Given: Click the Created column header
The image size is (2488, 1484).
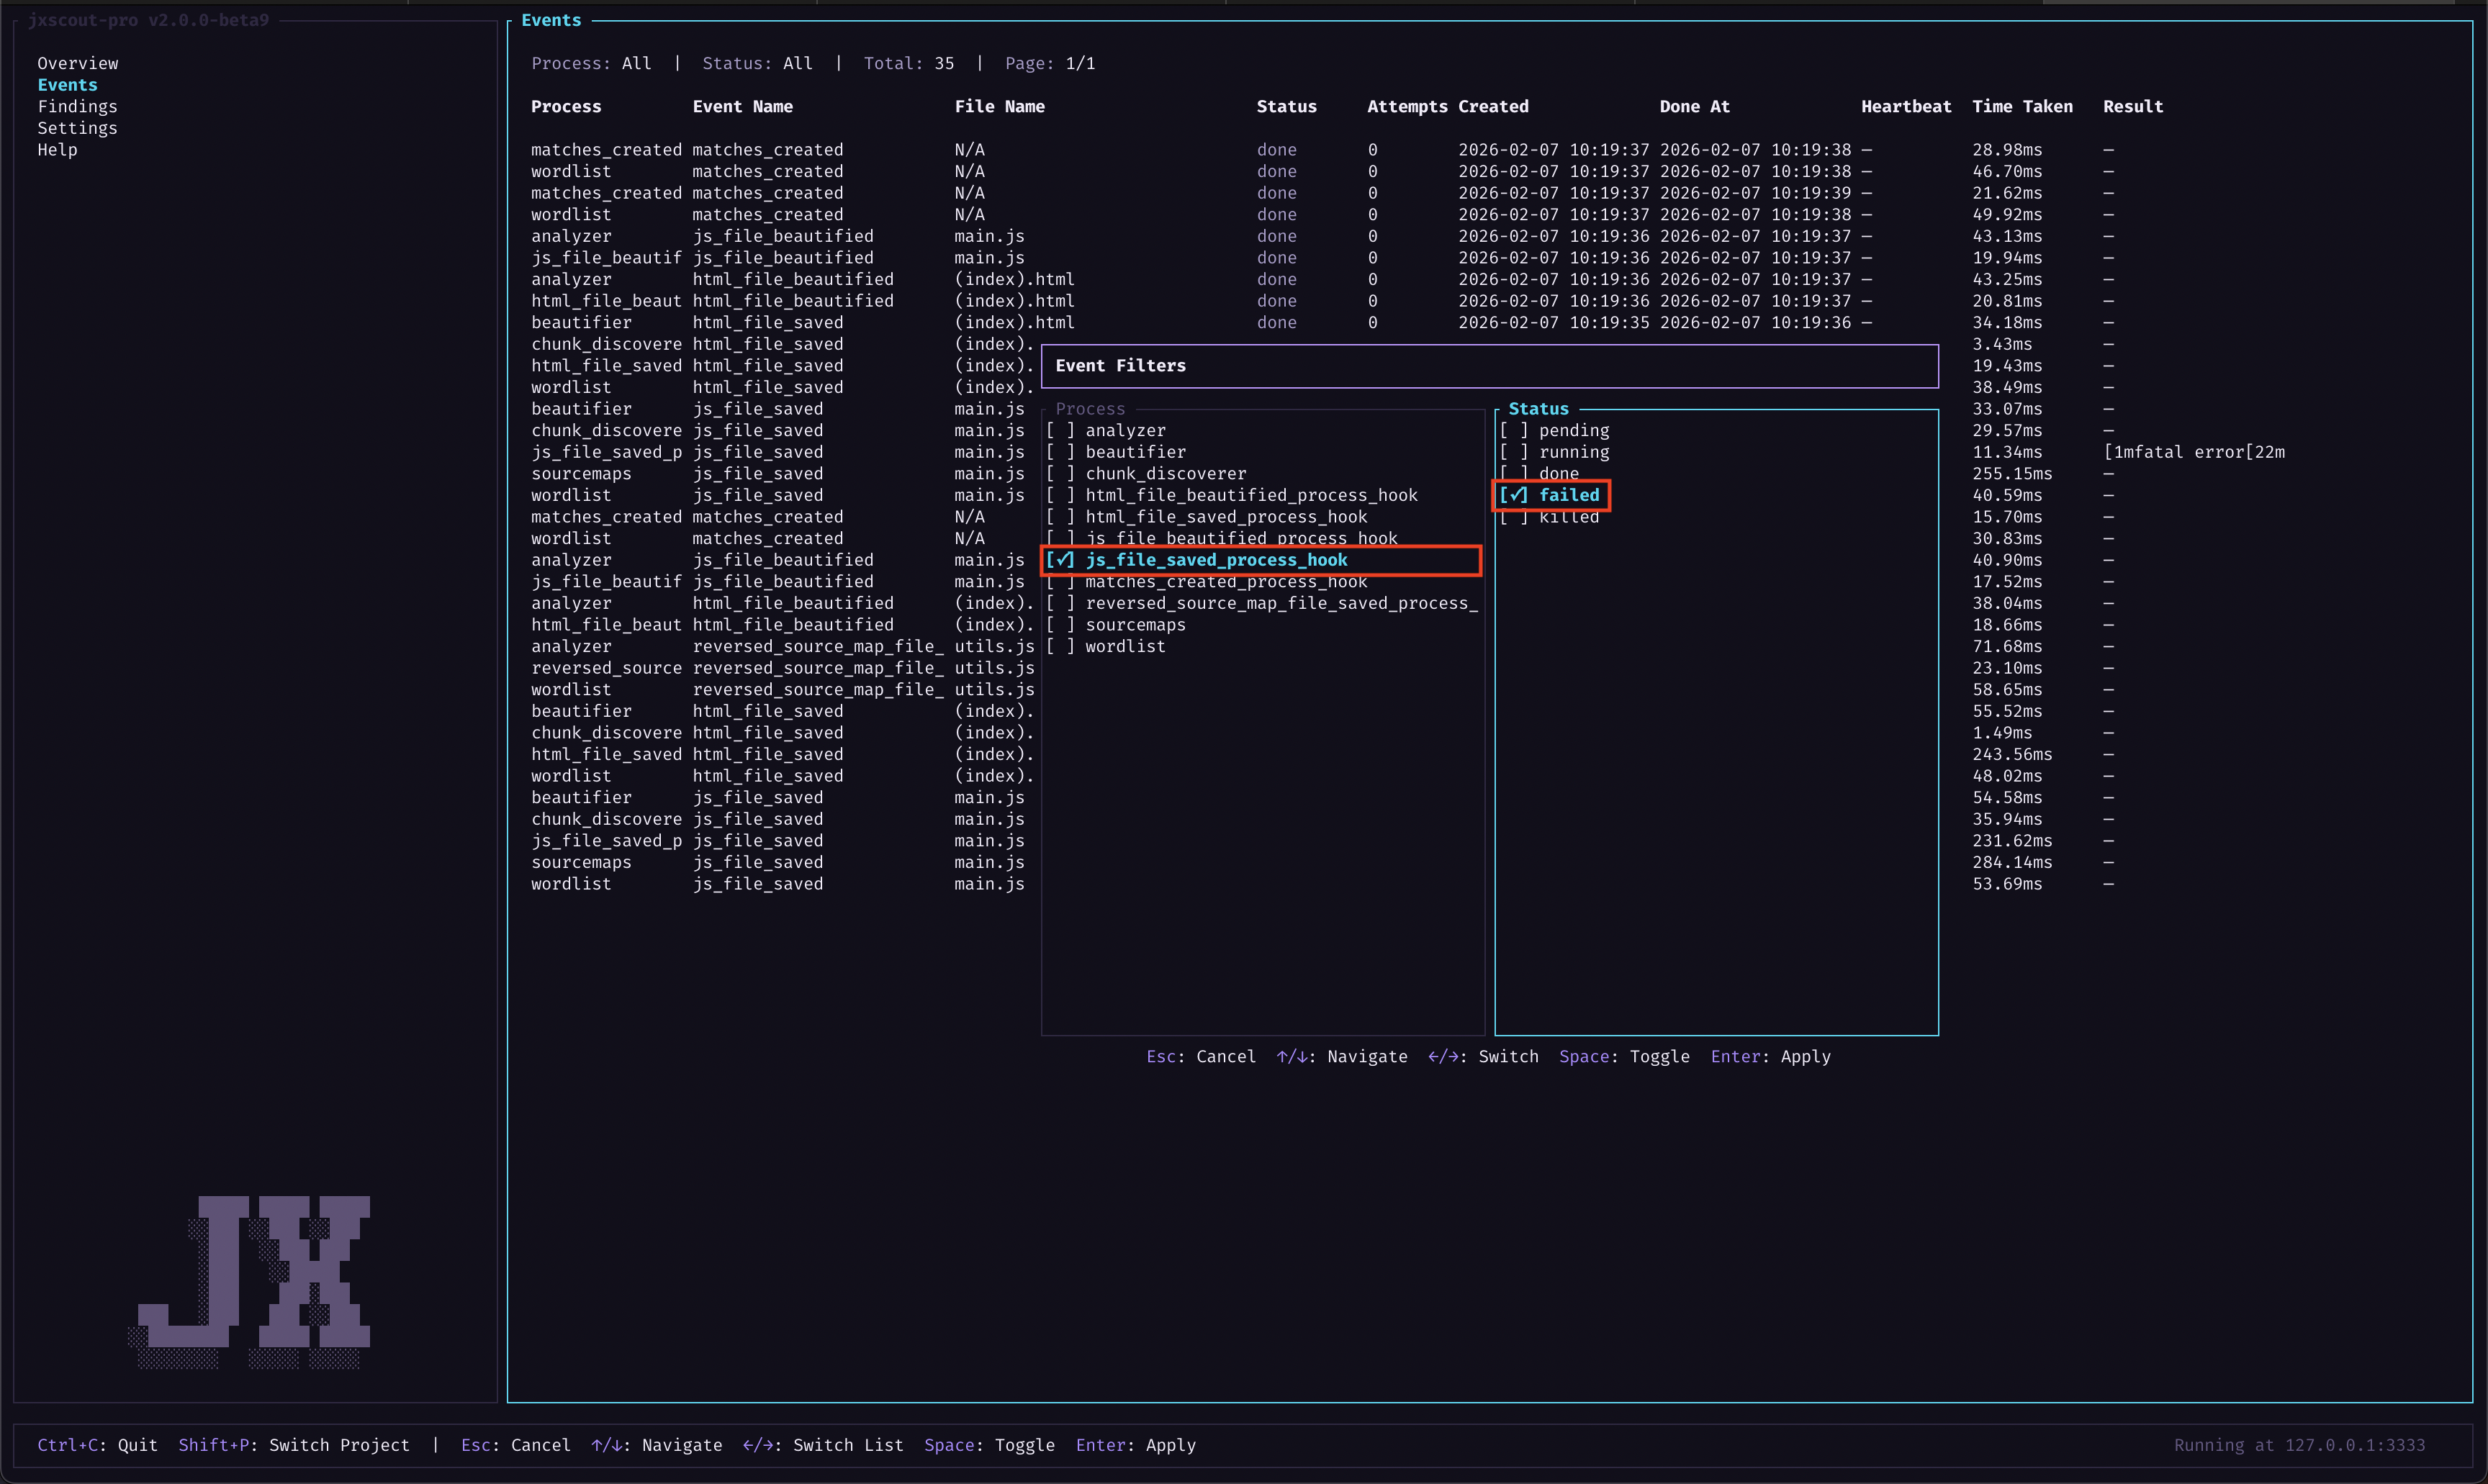Looking at the screenshot, I should coord(1493,106).
